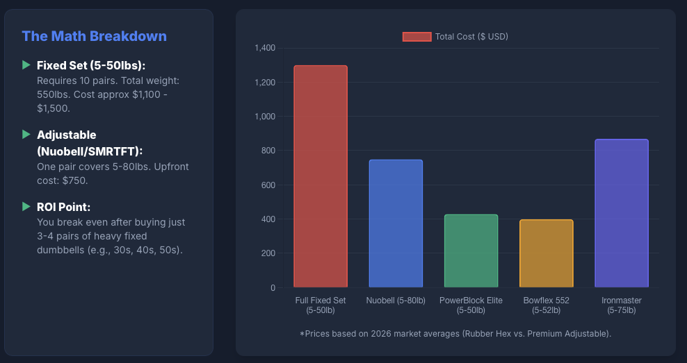Click the Nuobell (5-80lb) axis label
Image resolution: width=687 pixels, height=363 pixels.
[x=395, y=301]
